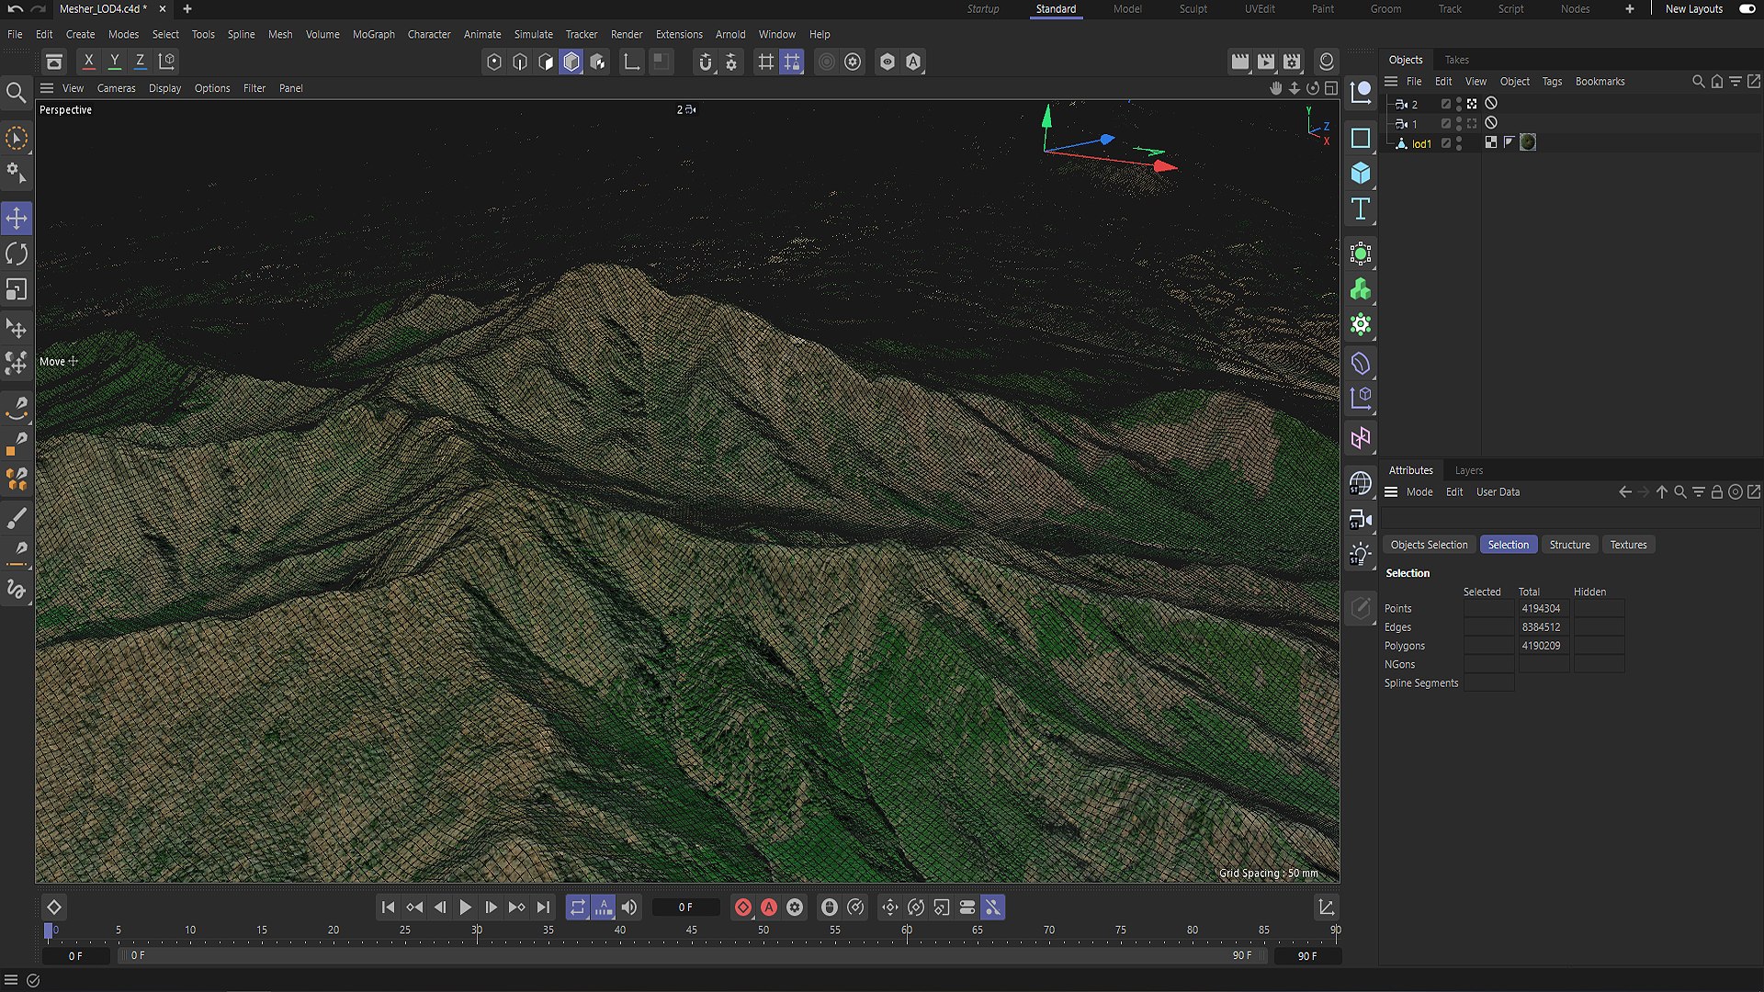This screenshot has width=1764, height=992.
Task: Open the viewport Cameras menu
Action: pyautogui.click(x=116, y=88)
